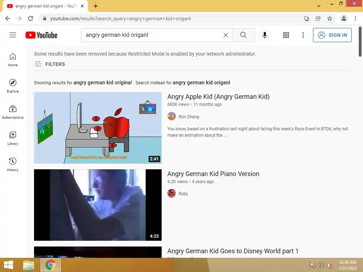
Task: Clear search text with the X icon
Action: [226, 35]
